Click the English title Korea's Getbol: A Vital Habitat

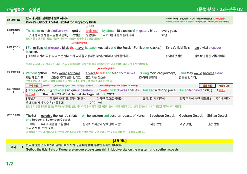click(61, 22)
